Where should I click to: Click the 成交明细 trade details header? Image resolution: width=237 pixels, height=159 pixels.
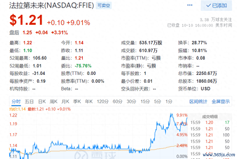(x=210, y=117)
